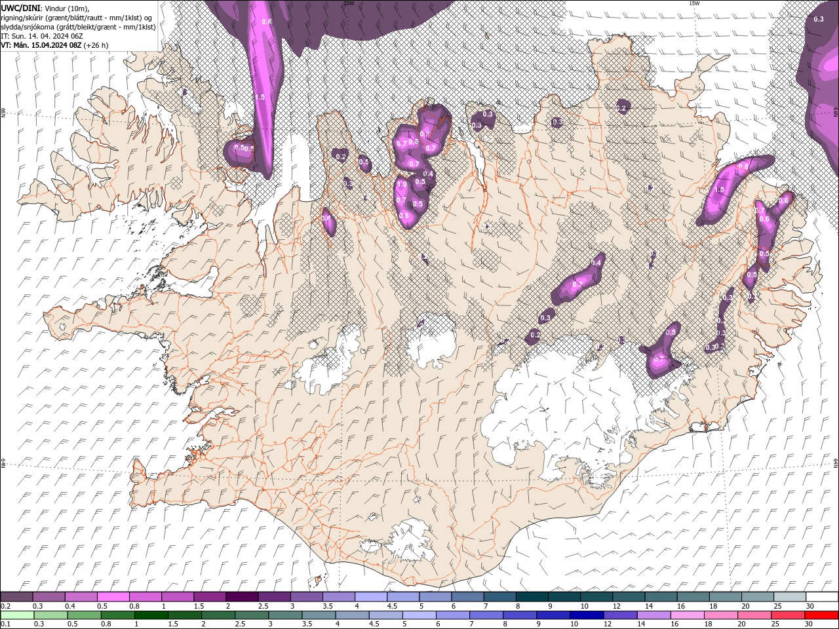Click the 'rigning/skúrir' legend description line
Image resolution: width=839 pixels, height=629 pixels.
pos(77,17)
